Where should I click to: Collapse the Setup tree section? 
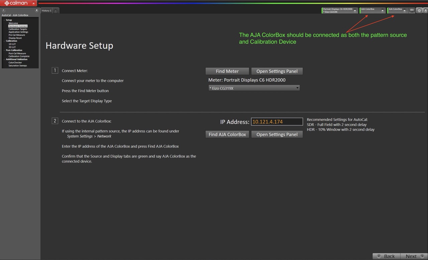4,20
